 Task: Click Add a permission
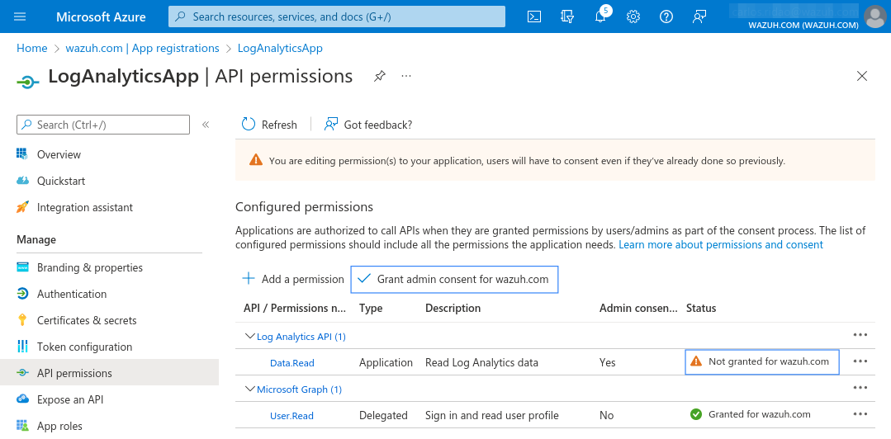(x=293, y=279)
